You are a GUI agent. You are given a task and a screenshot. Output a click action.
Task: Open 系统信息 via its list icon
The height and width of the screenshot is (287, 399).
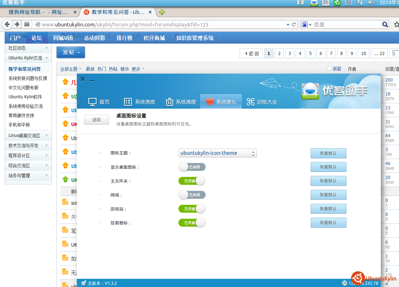pyautogui.click(x=128, y=102)
